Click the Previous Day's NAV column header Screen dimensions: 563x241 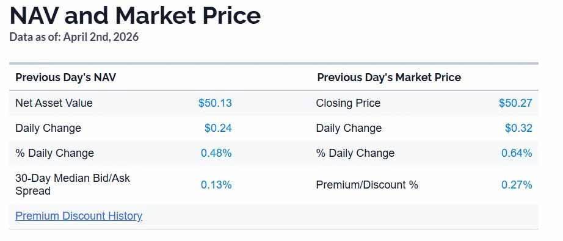click(66, 77)
